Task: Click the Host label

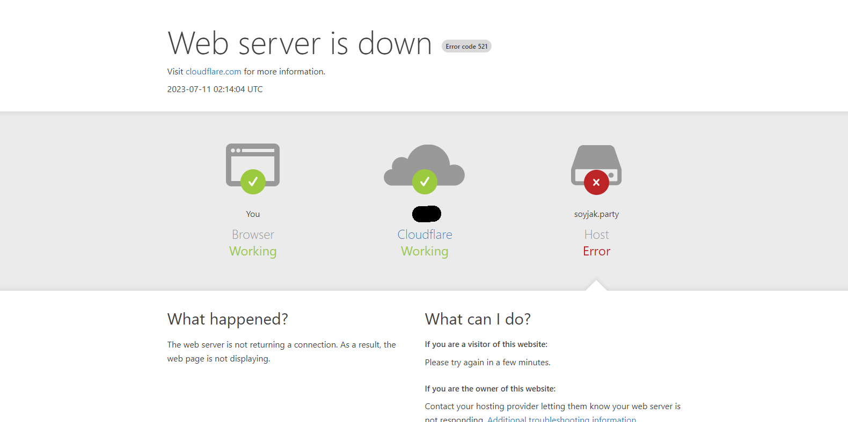Action: 596,235
